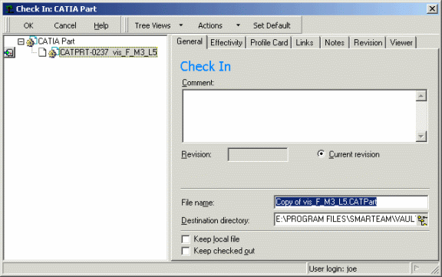
Task: Enable the Keep checked out checkbox
Action: pyautogui.click(x=186, y=251)
